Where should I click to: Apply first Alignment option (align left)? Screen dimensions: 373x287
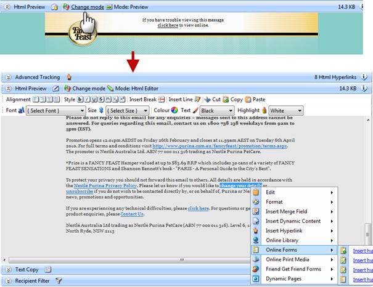(x=36, y=99)
